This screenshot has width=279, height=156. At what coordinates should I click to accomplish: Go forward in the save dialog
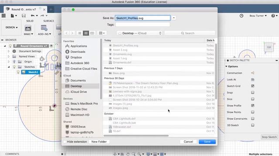pyautogui.click(x=72, y=33)
